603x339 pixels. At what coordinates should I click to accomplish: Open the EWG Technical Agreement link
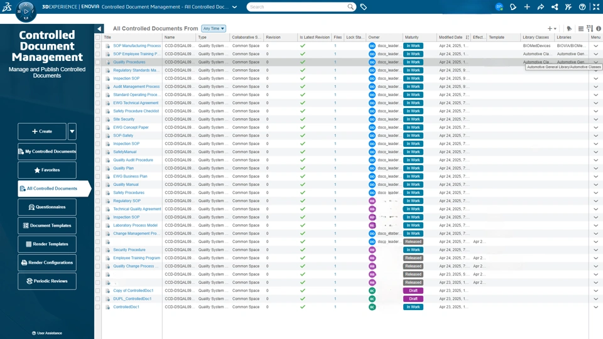136,103
